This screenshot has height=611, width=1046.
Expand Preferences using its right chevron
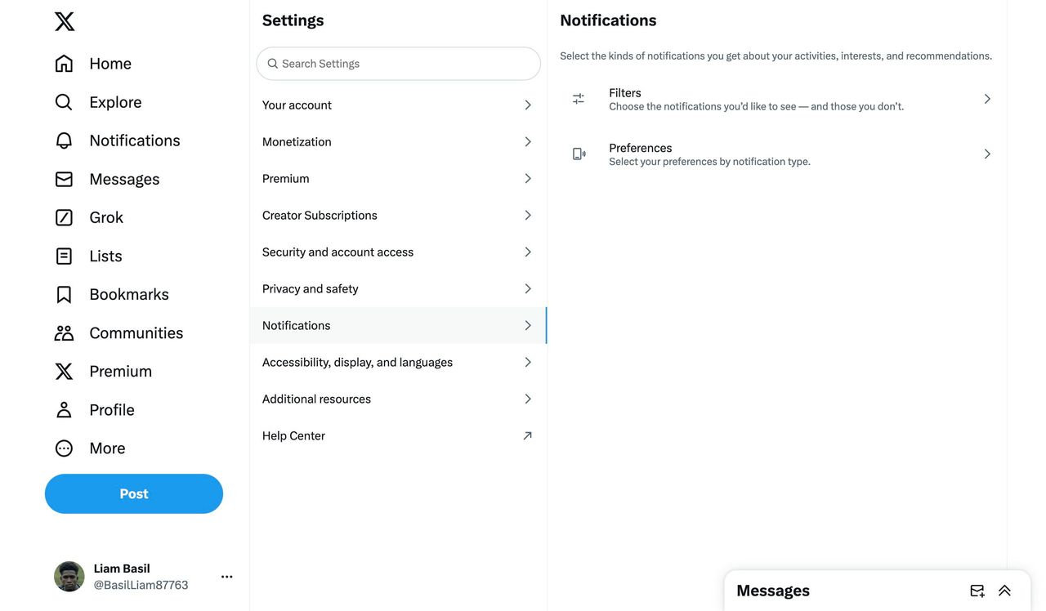[987, 154]
